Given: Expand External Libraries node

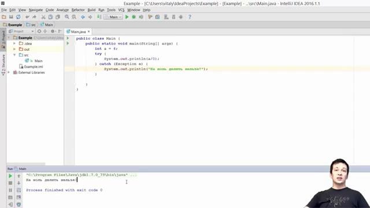Looking at the screenshot, I should (9, 72).
